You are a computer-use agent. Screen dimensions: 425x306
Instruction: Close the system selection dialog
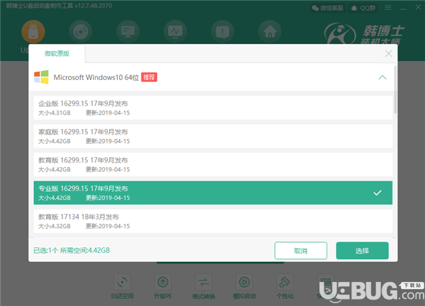point(388,53)
